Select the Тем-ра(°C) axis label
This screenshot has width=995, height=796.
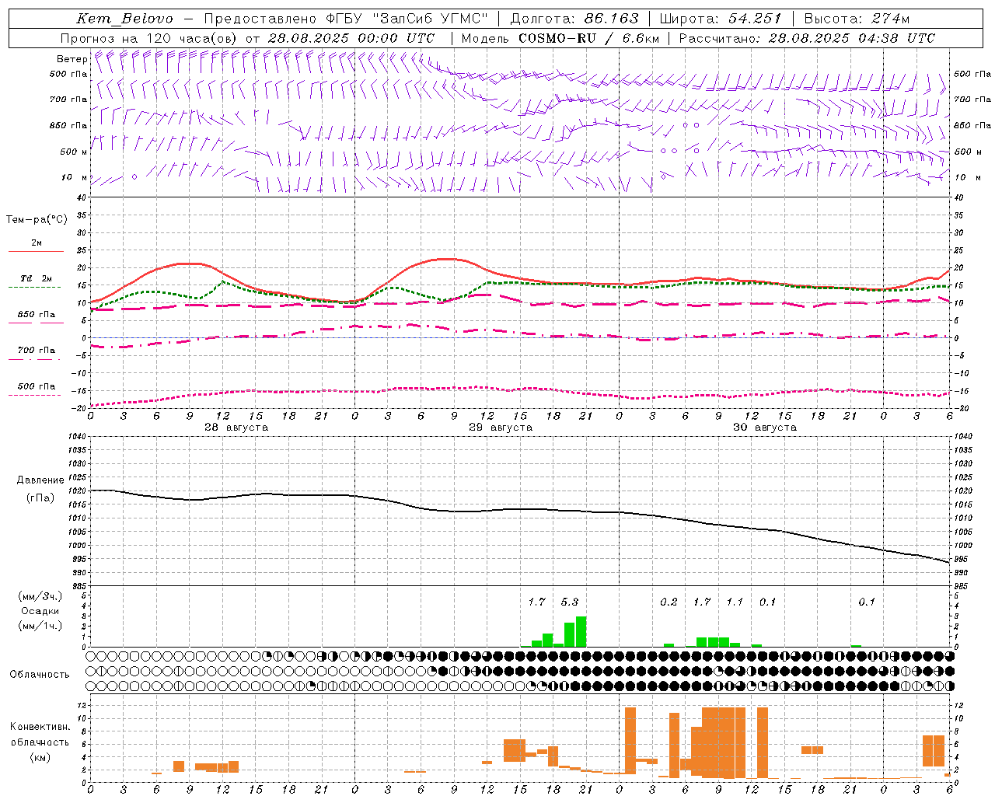[37, 220]
